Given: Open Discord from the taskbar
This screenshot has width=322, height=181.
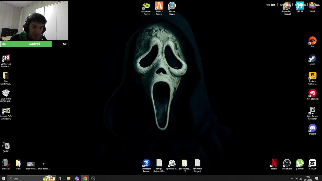Looking at the screenshot, I should click(77, 178).
